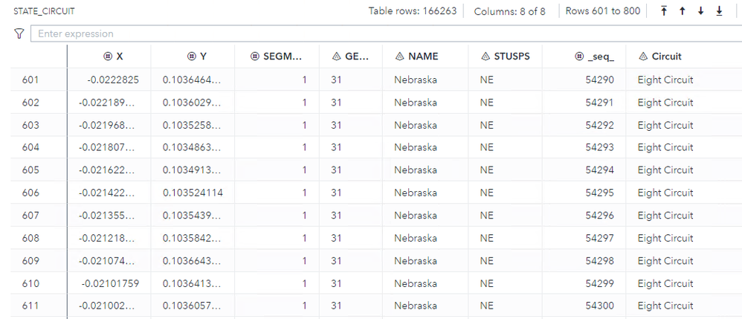Screen dimensions: 742x319
Task: Click GE value 31 in row 610
Action: 337,283
